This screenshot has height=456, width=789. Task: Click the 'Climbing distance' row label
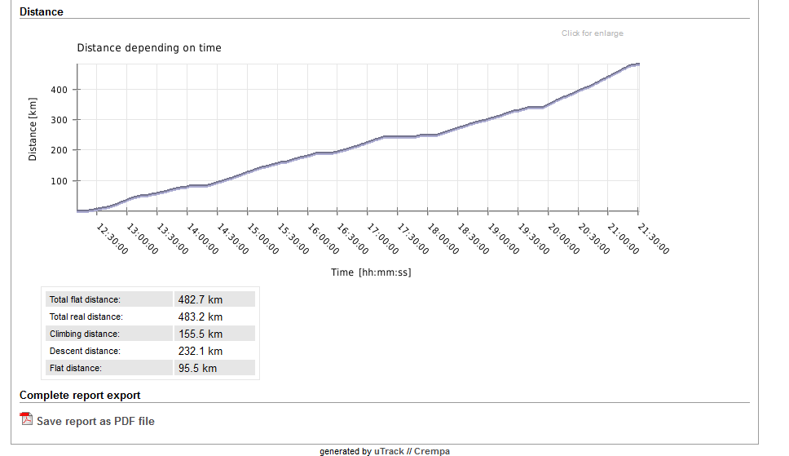84,334
